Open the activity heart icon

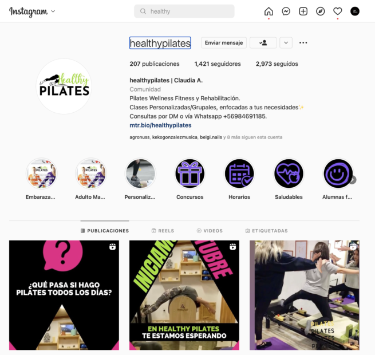tap(338, 11)
